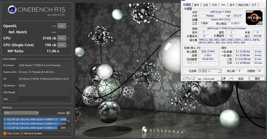Open the 处理器 #1 selection dropdown

tap(210, 71)
